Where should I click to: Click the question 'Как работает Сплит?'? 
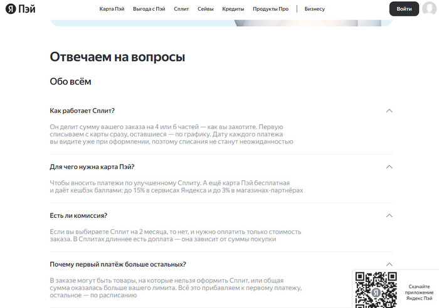pos(82,111)
